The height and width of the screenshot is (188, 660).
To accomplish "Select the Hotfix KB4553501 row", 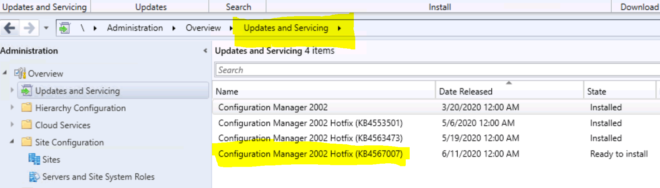I will coord(436,123).
